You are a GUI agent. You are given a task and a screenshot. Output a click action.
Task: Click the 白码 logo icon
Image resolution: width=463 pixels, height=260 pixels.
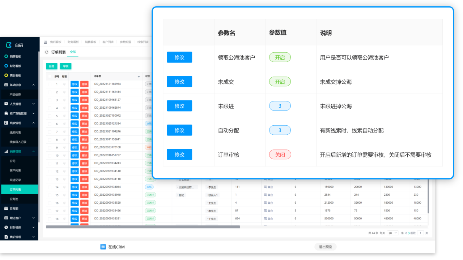(x=9, y=45)
